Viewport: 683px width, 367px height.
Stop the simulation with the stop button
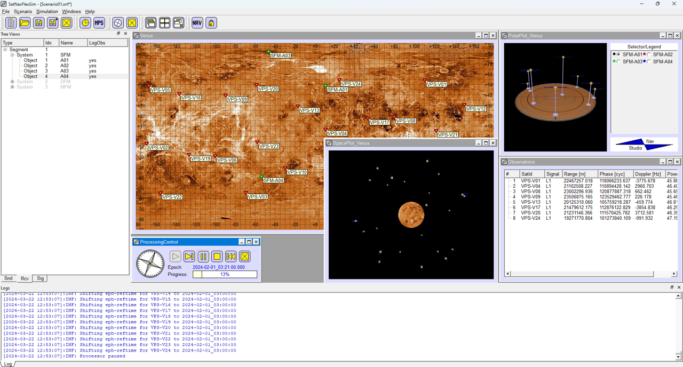(217, 257)
